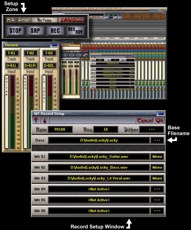This screenshot has height=230, width=191.
Task: Click the Cancel button
Action: (x=145, y=120)
